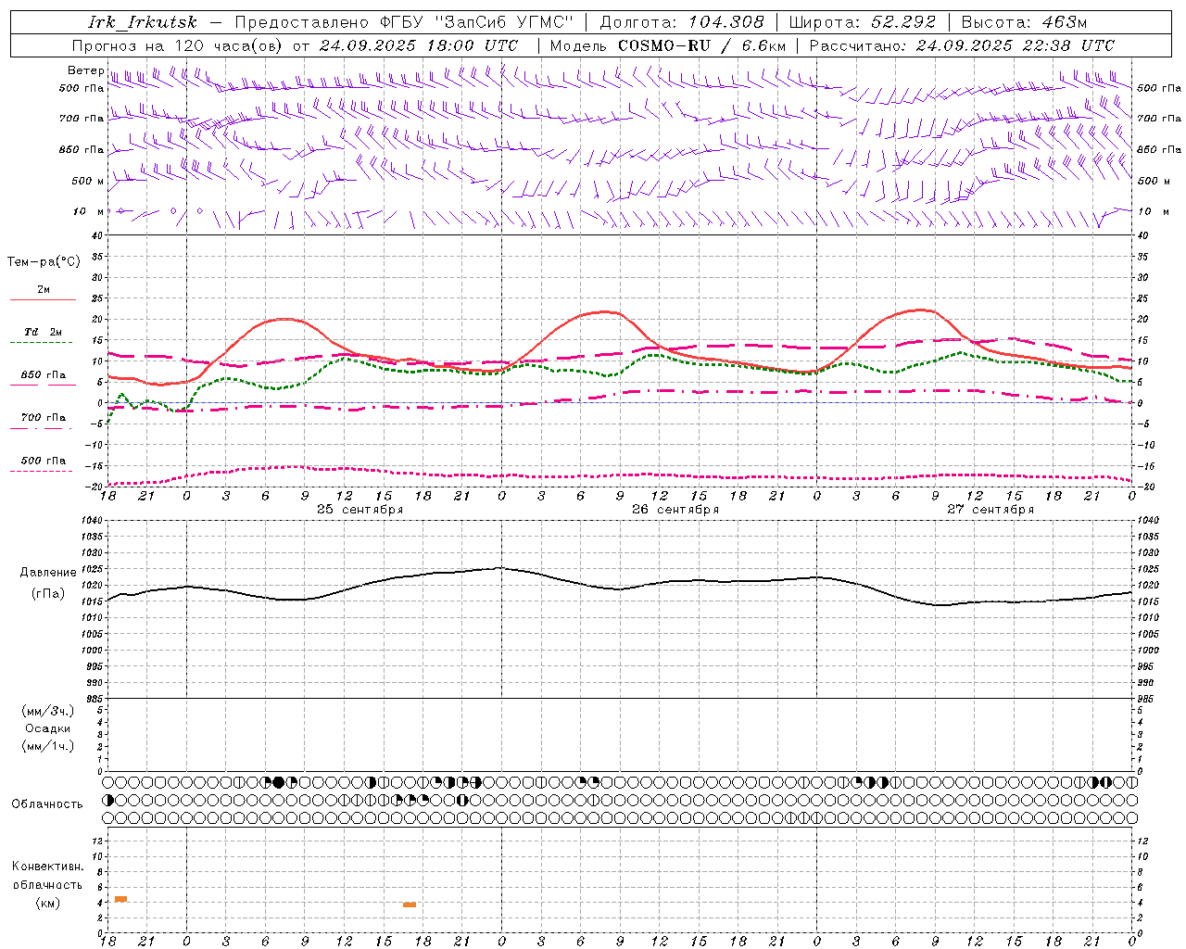Image resolution: width=1186 pixels, height=949 pixels.
Task: Click the dashed pink line sample under "Td 2м"
Action: (x=41, y=343)
